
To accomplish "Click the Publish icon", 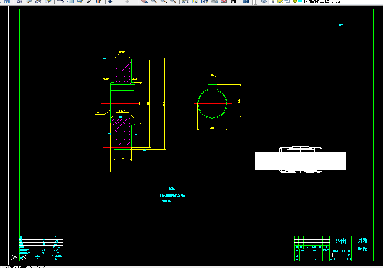I will (x=39, y=1).
